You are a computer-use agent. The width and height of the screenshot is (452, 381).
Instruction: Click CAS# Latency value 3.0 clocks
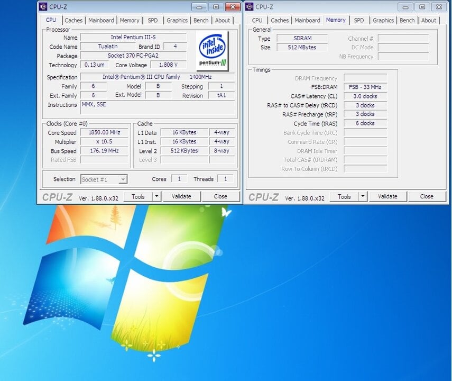click(365, 96)
